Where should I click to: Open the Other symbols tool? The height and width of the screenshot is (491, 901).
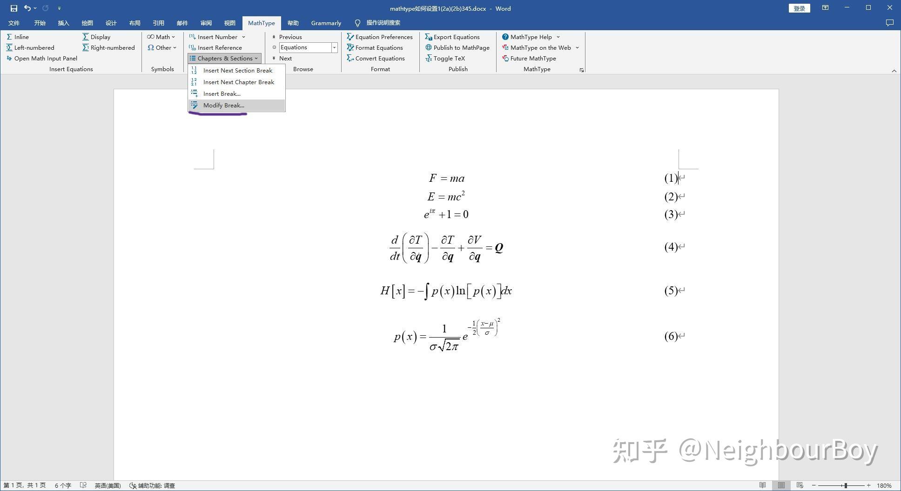[162, 47]
